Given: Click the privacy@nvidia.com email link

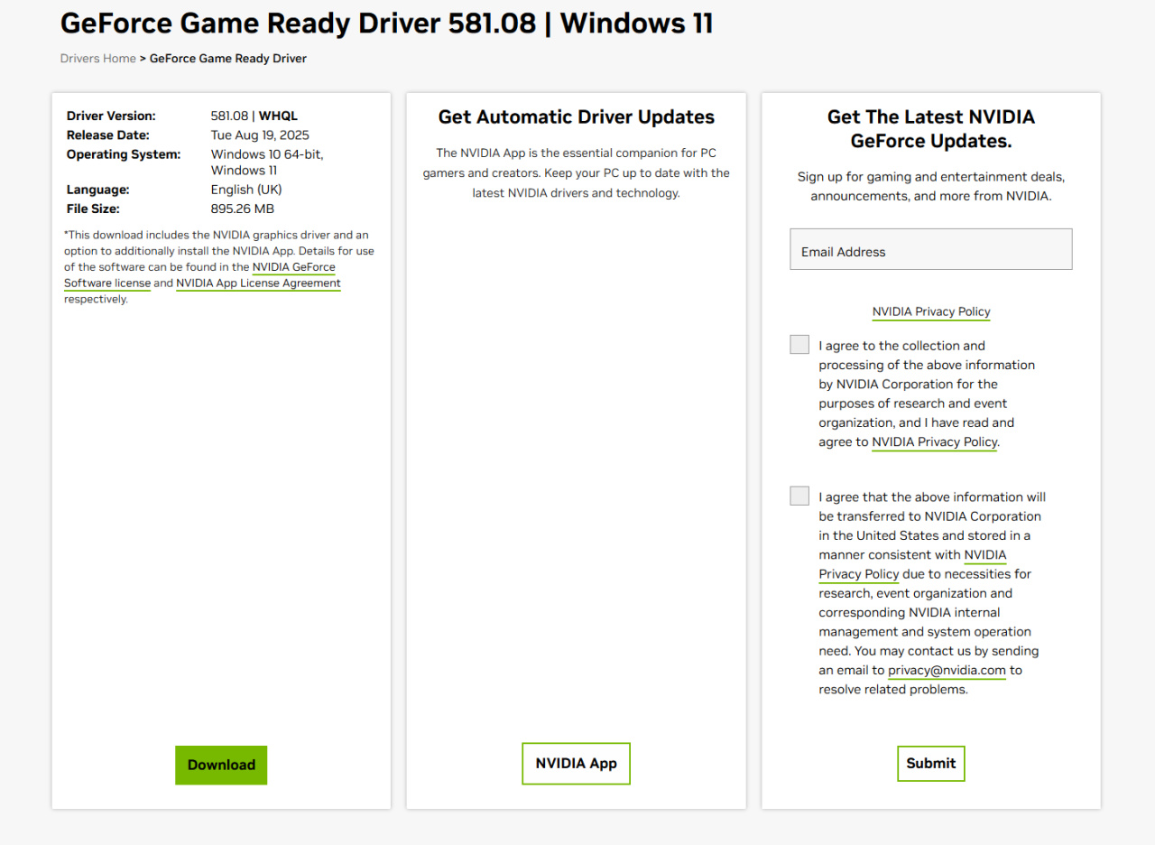Looking at the screenshot, I should click(947, 671).
